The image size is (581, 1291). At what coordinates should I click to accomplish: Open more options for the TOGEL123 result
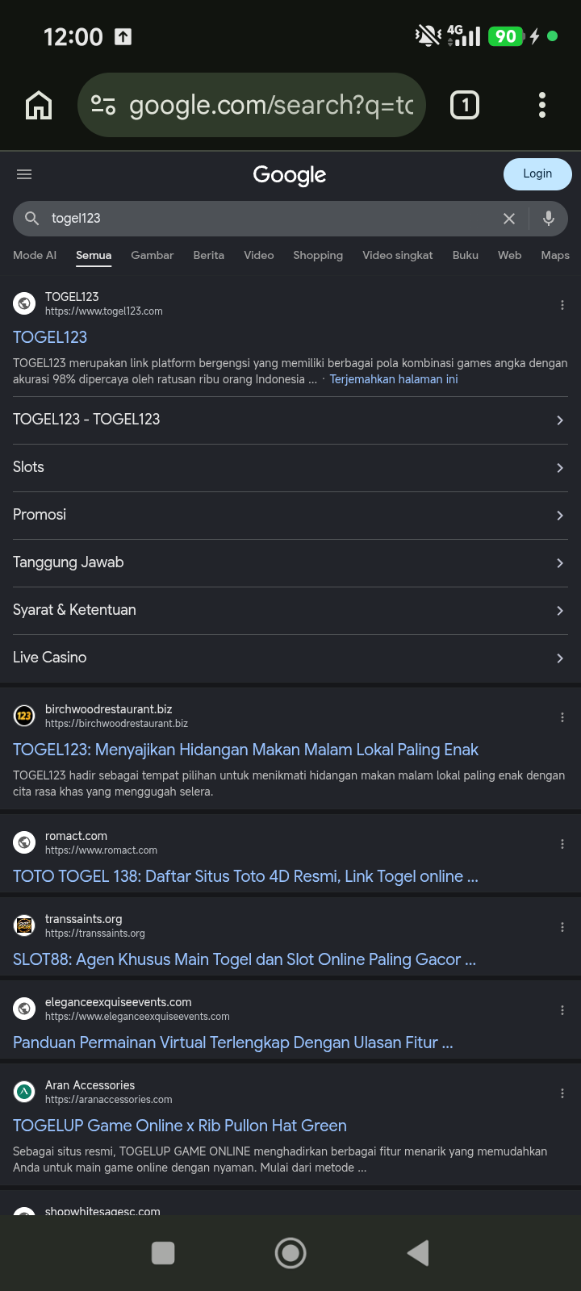pyautogui.click(x=562, y=305)
